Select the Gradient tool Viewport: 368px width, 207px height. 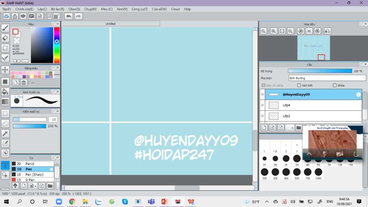pos(5,101)
